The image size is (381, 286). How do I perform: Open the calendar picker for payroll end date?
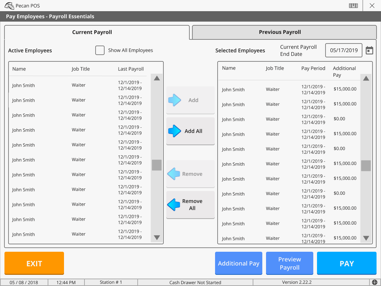[369, 50]
